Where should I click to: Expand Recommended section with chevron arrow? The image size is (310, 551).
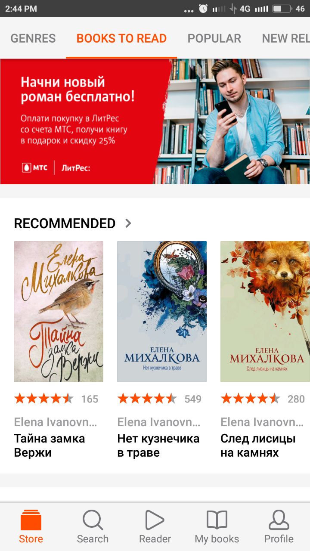pos(128,223)
